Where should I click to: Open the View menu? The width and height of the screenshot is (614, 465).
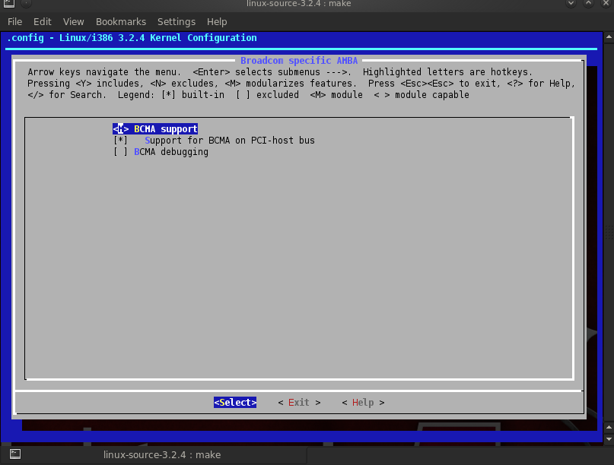click(x=74, y=22)
